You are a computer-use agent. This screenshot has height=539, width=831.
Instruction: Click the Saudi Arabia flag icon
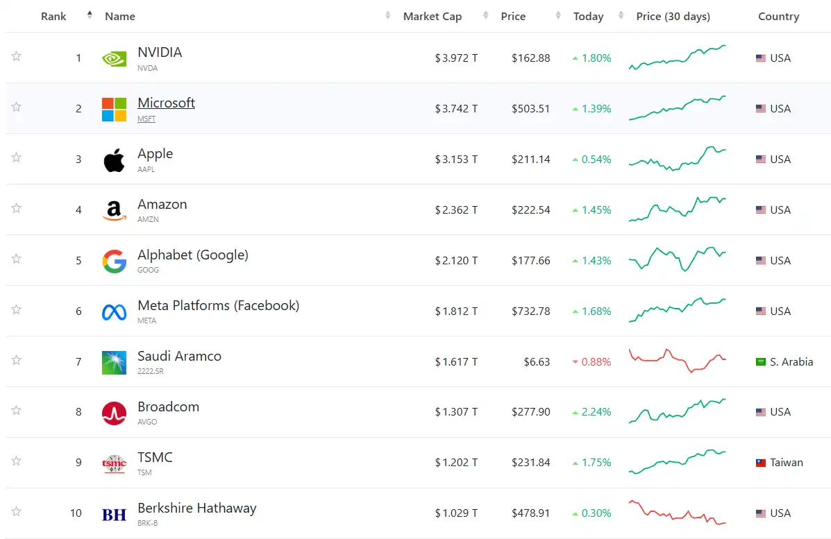(x=760, y=362)
